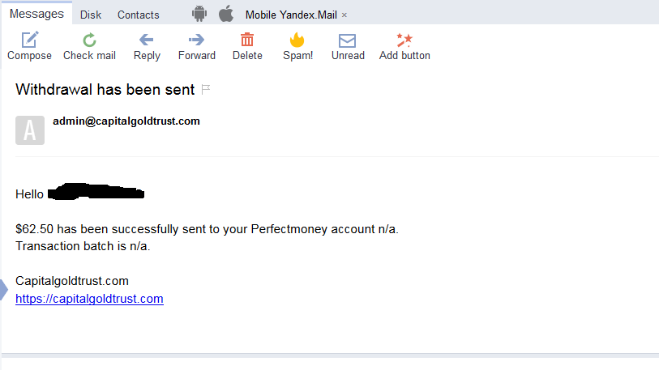Click the blue arrow at left edge
This screenshot has height=370, width=659.
(3, 289)
